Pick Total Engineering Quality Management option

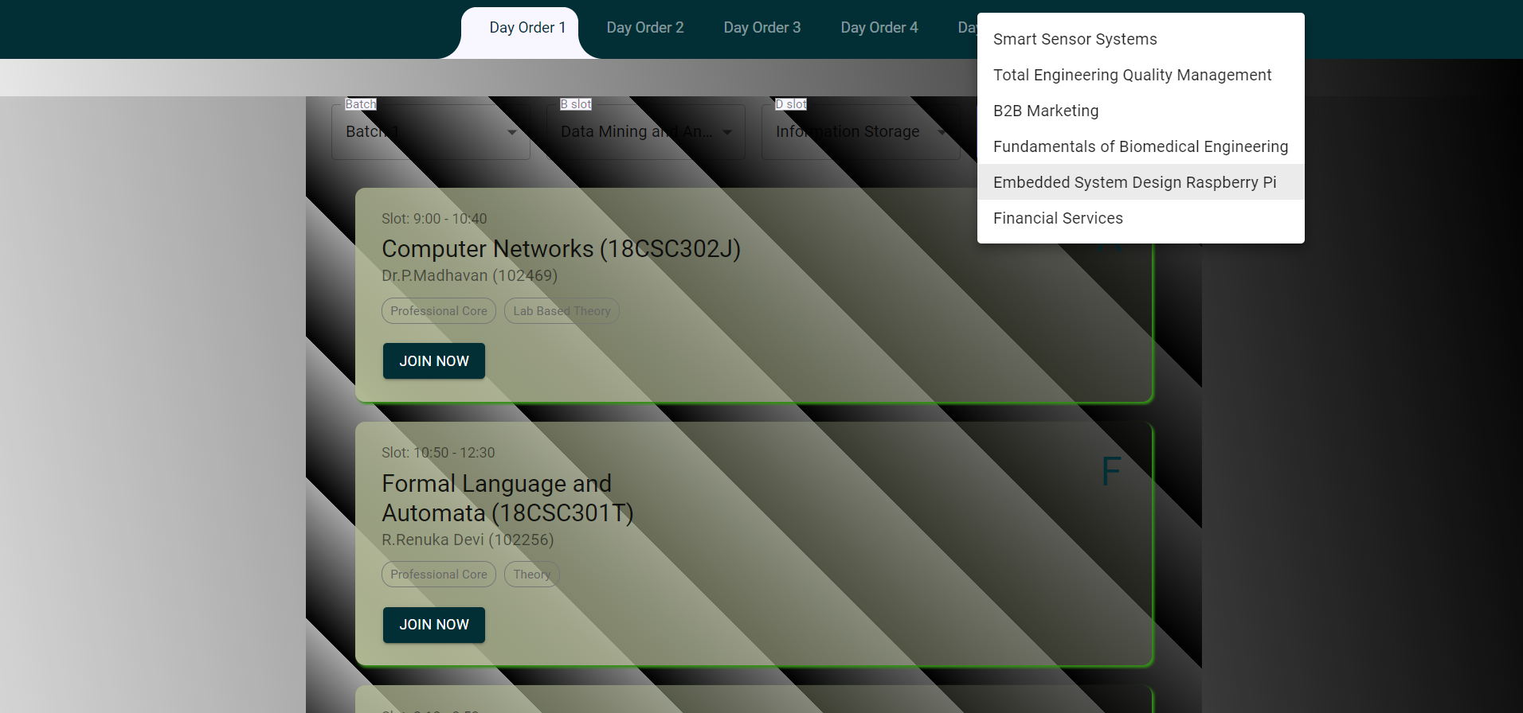pos(1141,75)
